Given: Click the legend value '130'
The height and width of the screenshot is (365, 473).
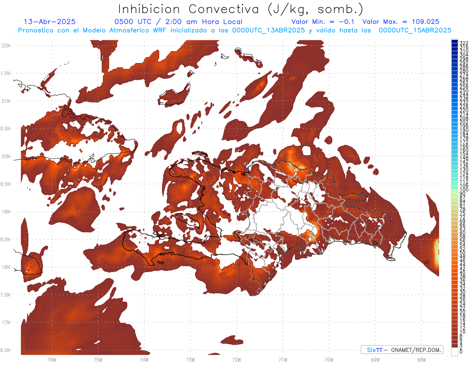Looking at the screenshot, I should coord(464,169).
